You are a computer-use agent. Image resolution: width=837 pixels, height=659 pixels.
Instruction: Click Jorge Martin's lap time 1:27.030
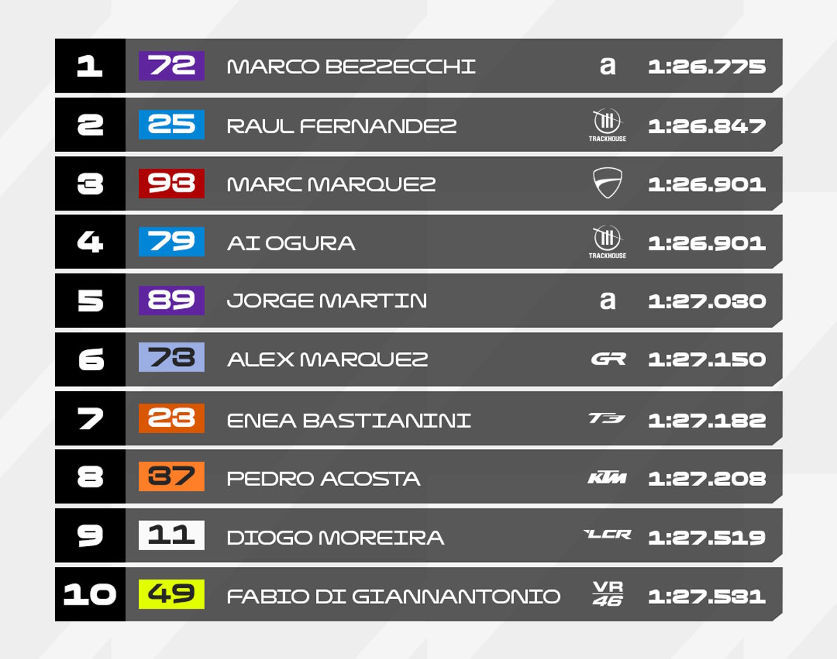point(707,301)
